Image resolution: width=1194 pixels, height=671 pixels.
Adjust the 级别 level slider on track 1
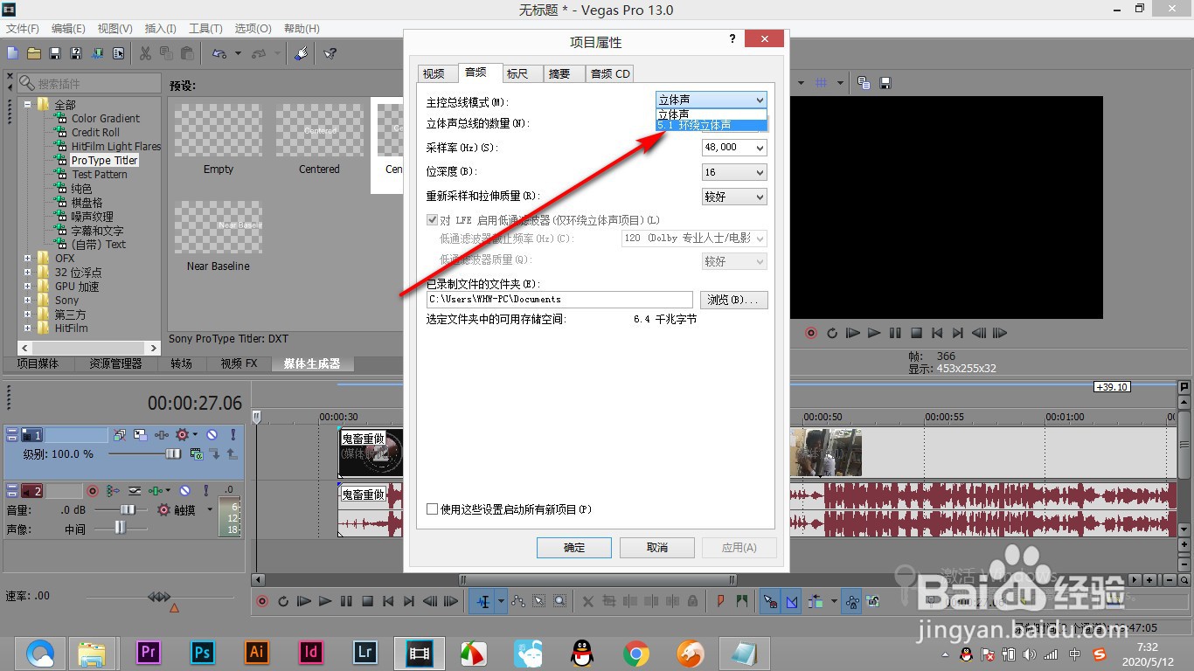tap(173, 453)
